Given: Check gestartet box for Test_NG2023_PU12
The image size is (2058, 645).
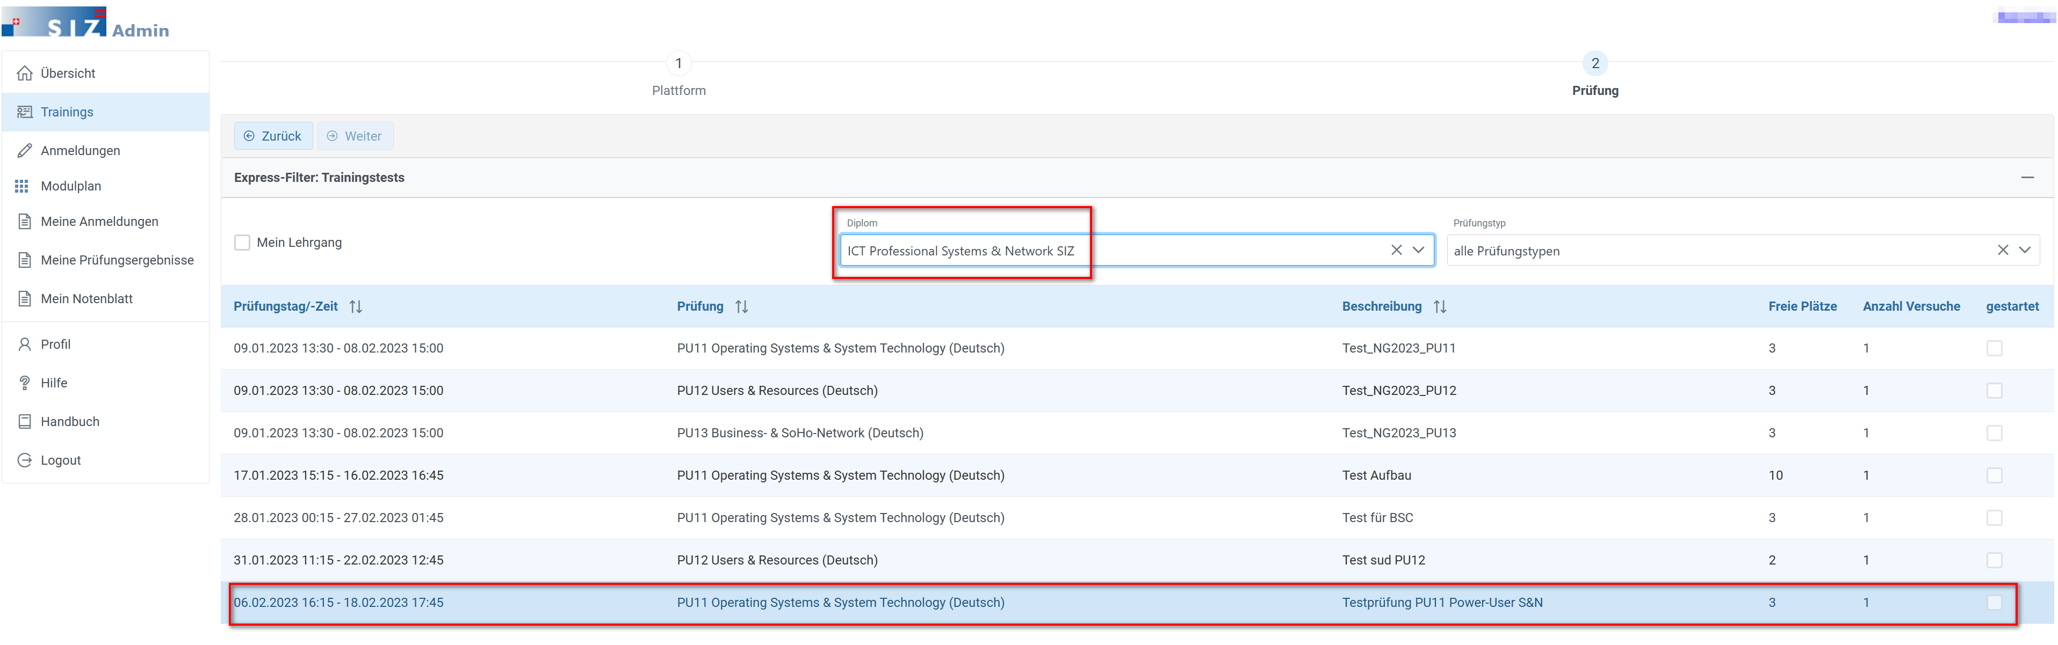Looking at the screenshot, I should tap(1994, 390).
